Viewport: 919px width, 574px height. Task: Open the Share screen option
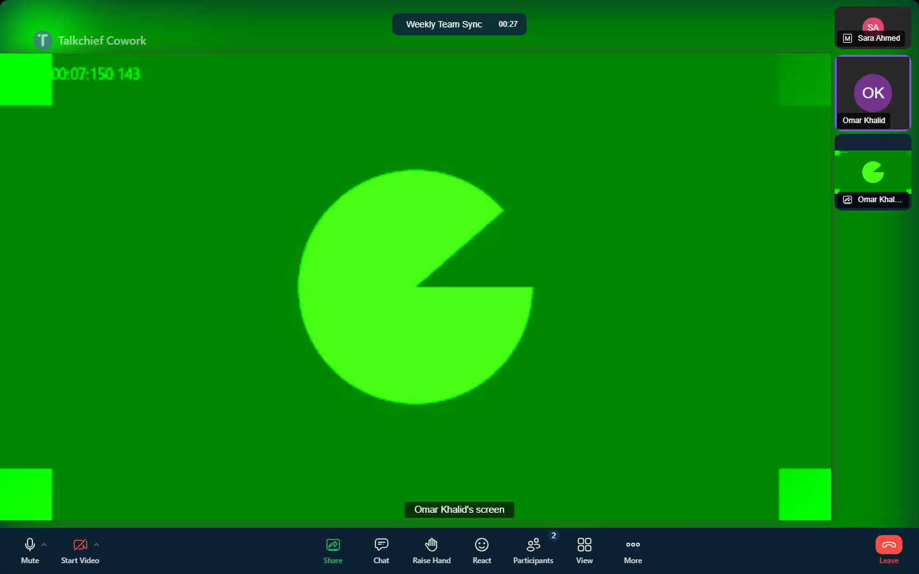point(333,551)
